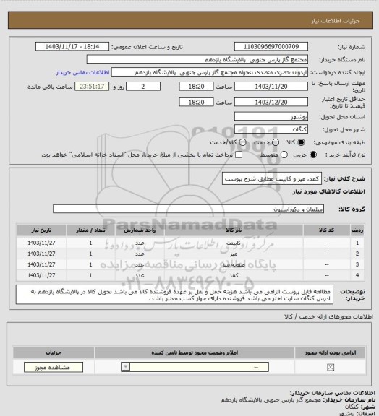Click the نام کالا column header
The width and height of the screenshot is (379, 416).
tap(234, 230)
